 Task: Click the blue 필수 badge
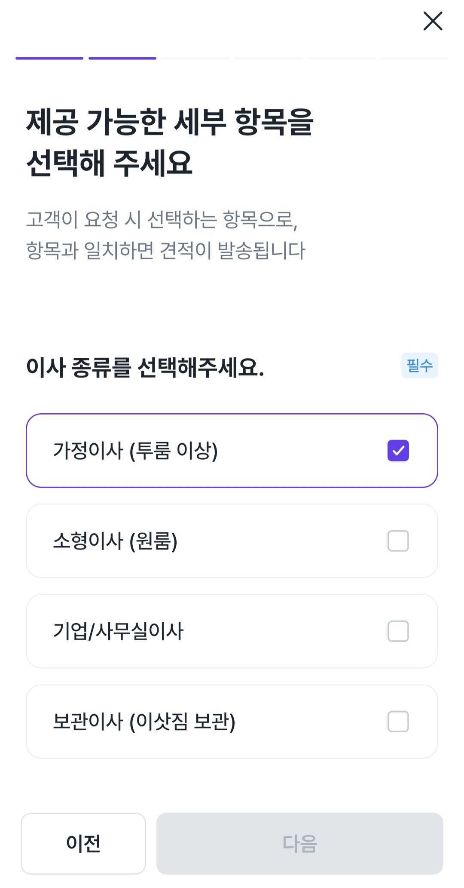point(419,366)
